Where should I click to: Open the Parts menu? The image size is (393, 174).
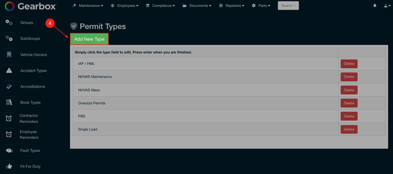[x=261, y=6]
